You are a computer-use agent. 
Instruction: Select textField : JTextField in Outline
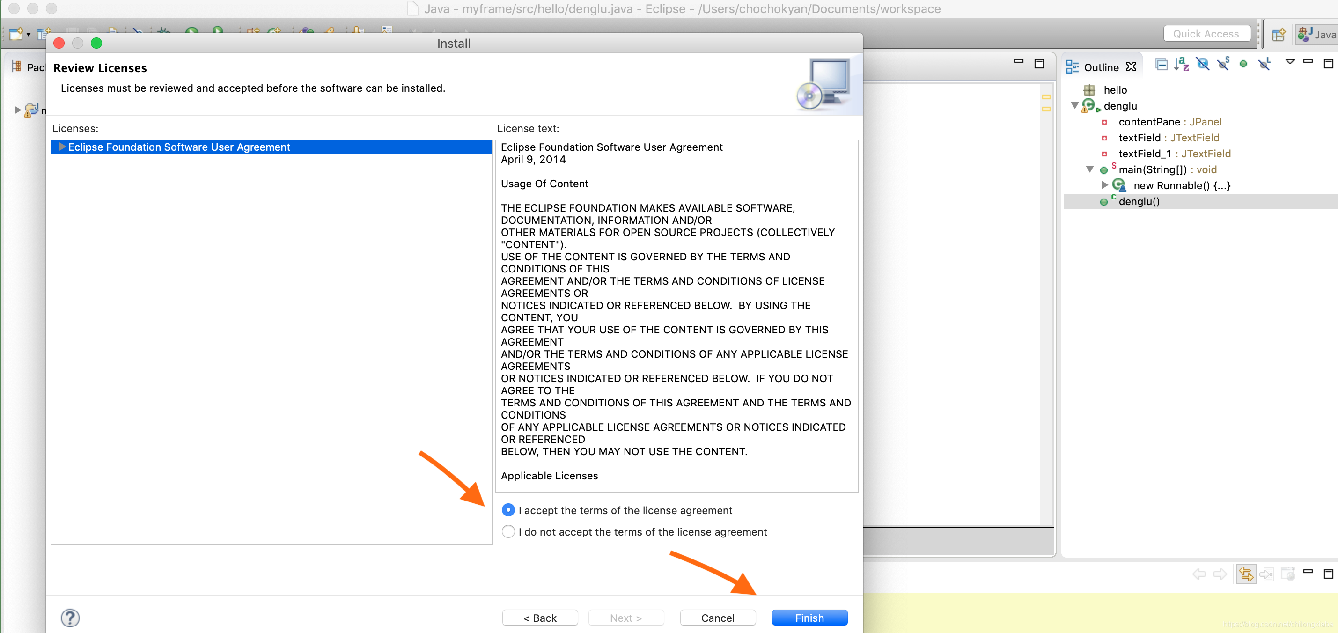(1169, 138)
